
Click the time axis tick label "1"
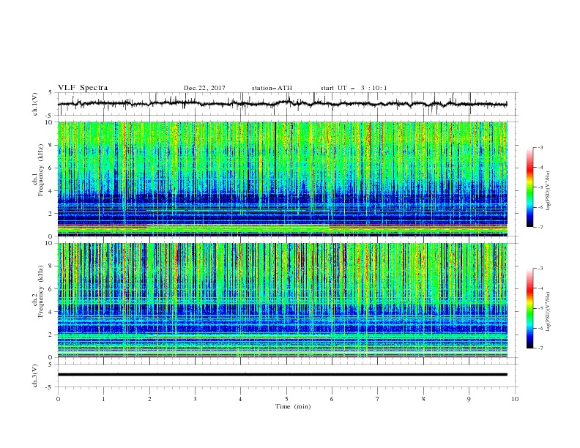coord(103,399)
